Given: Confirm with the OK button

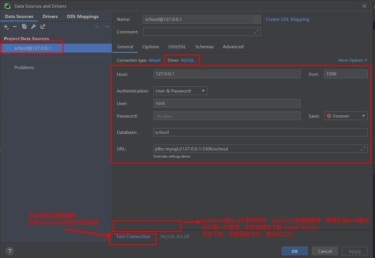Looking at the screenshot, I should pos(295,251).
